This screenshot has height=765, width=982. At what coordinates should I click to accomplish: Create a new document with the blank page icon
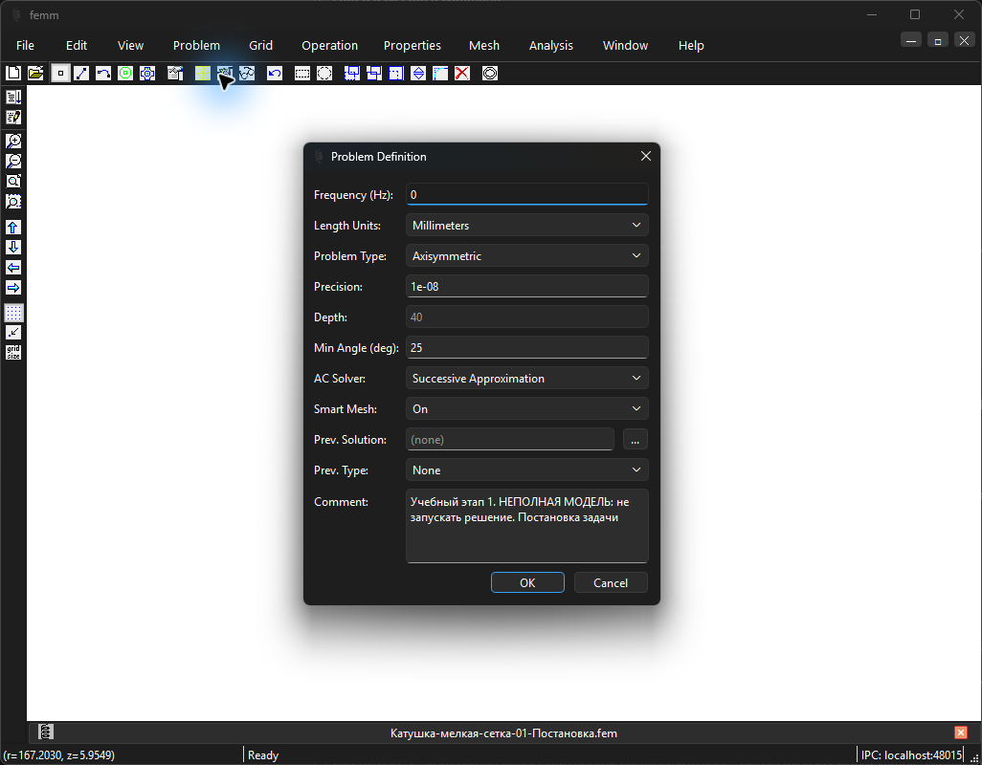click(13, 74)
